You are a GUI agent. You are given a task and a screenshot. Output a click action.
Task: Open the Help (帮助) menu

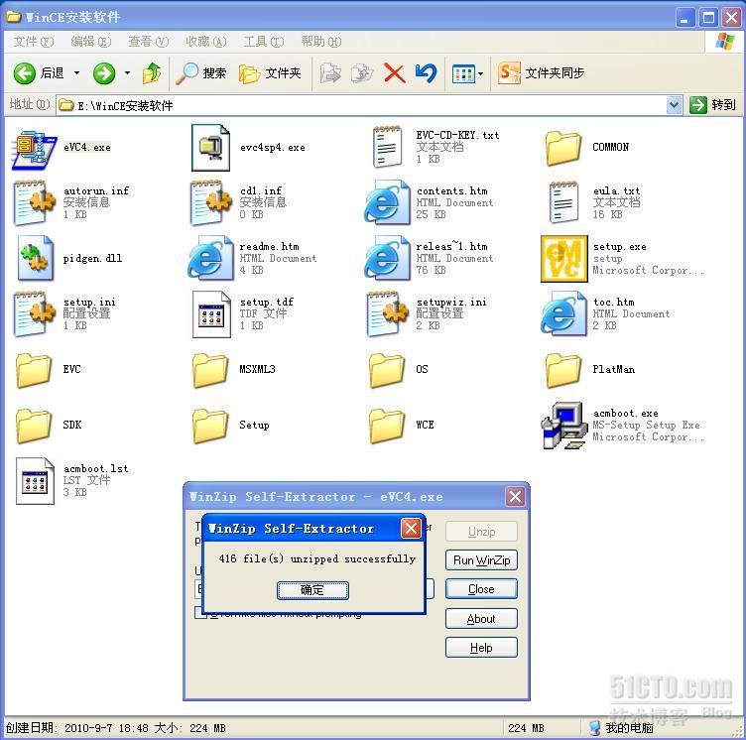[x=321, y=42]
